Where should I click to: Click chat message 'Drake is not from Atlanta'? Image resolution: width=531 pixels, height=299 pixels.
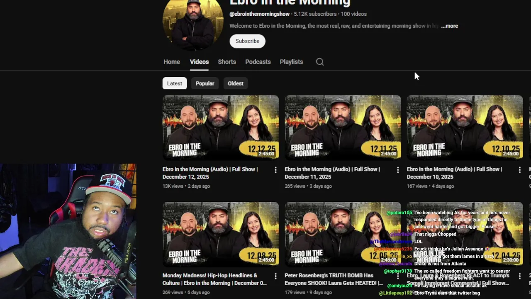coord(440,264)
